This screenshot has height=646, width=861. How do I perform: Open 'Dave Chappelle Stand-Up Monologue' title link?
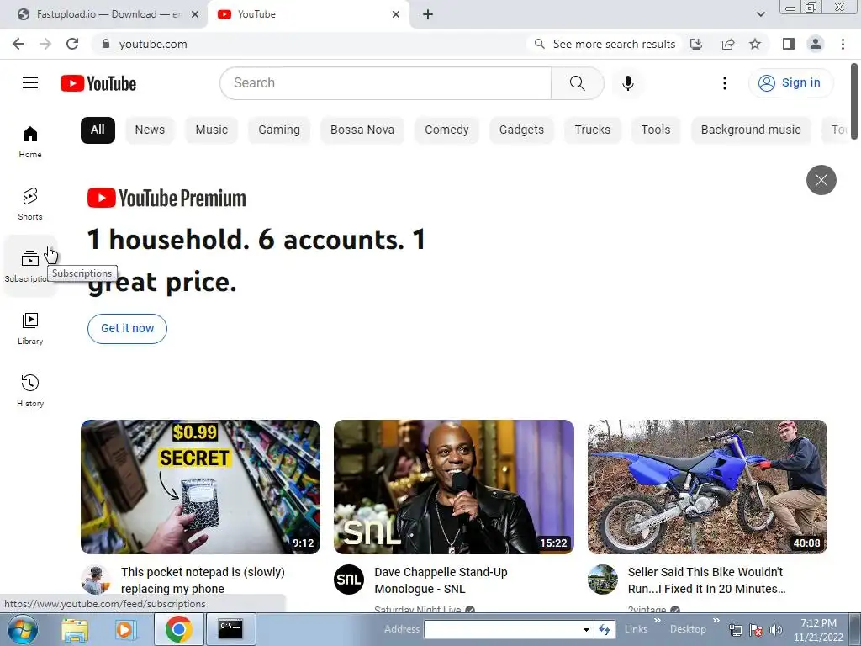[x=441, y=580]
